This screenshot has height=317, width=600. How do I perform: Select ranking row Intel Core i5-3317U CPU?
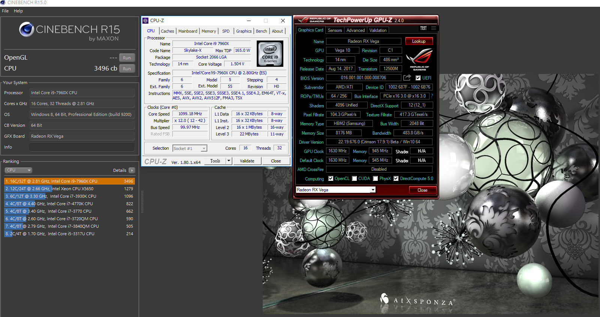(x=69, y=234)
